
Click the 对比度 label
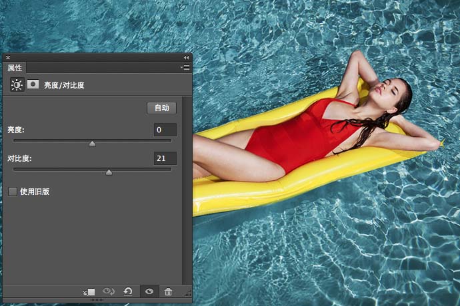point(20,159)
